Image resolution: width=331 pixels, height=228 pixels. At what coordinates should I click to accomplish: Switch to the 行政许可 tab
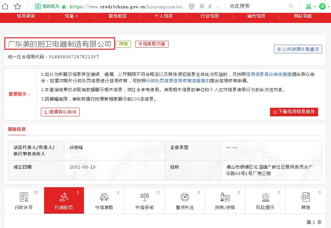pyautogui.click(x=24, y=200)
